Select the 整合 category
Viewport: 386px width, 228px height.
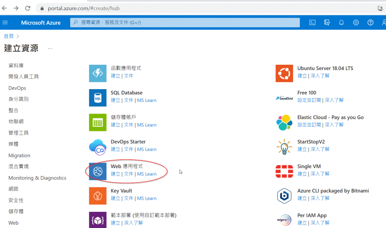click(x=13, y=110)
